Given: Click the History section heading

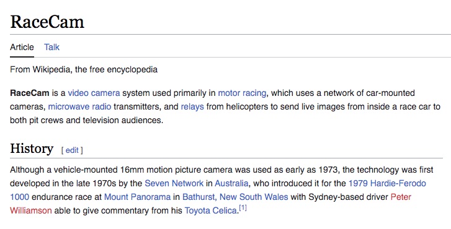Looking at the screenshot, I should click(32, 149).
